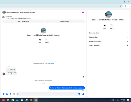Screen dimensions: 131x102
Task: Click the large profile picture in right panel
Action: pos(108,14)
